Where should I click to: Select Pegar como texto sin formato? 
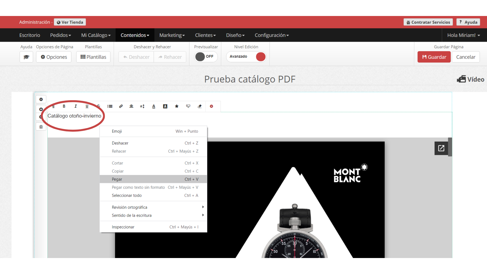coord(153,187)
